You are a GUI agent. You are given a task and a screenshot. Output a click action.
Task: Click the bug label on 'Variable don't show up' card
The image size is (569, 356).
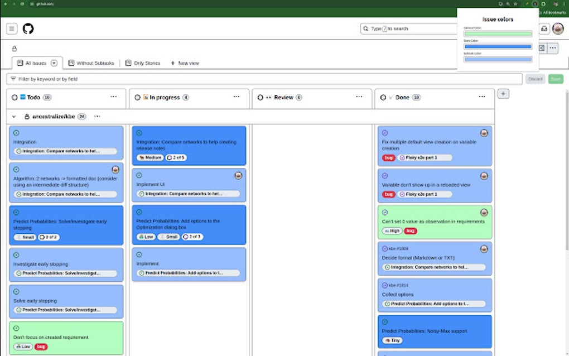388,194
